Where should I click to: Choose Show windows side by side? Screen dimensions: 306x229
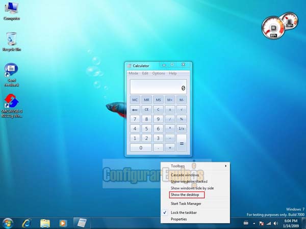(195, 188)
